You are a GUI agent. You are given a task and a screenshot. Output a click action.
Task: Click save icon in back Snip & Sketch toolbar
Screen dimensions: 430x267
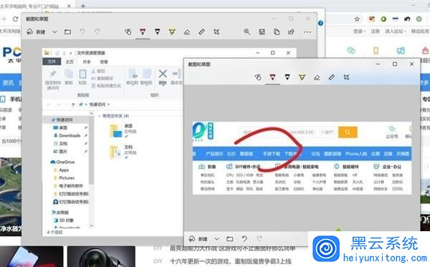(262, 31)
